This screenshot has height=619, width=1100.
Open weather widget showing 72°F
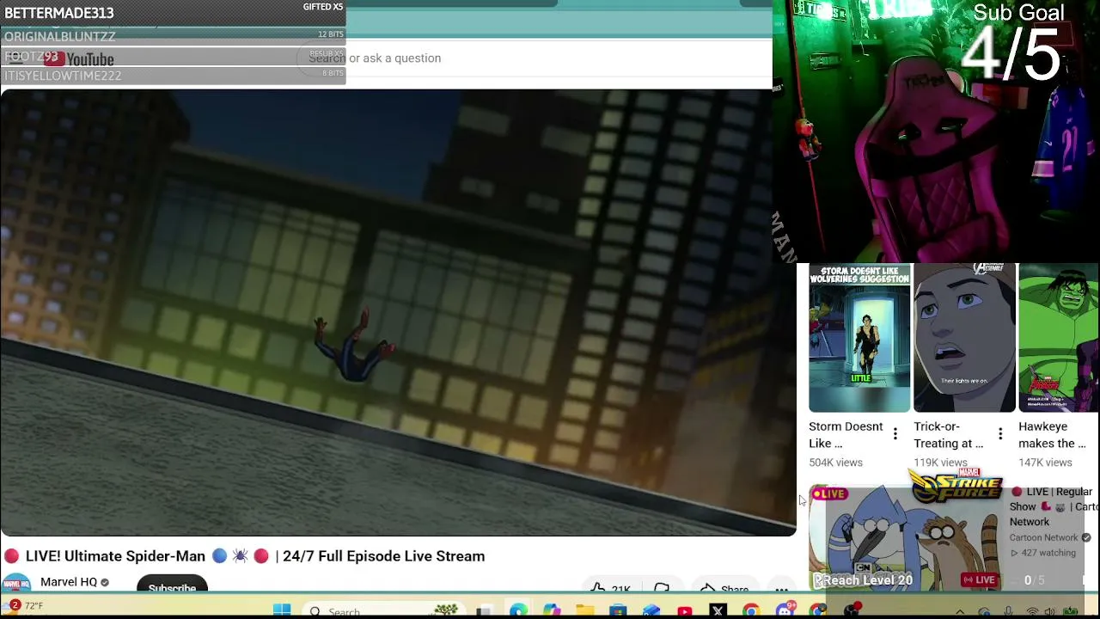(23, 607)
